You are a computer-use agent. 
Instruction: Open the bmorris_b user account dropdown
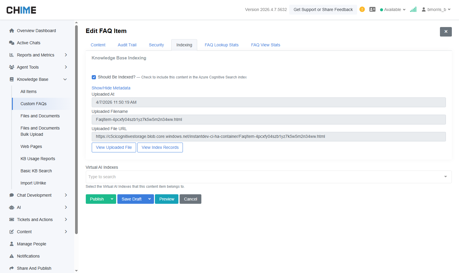(x=436, y=9)
